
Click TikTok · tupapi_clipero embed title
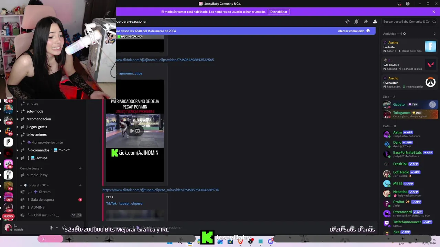pyautogui.click(x=124, y=203)
